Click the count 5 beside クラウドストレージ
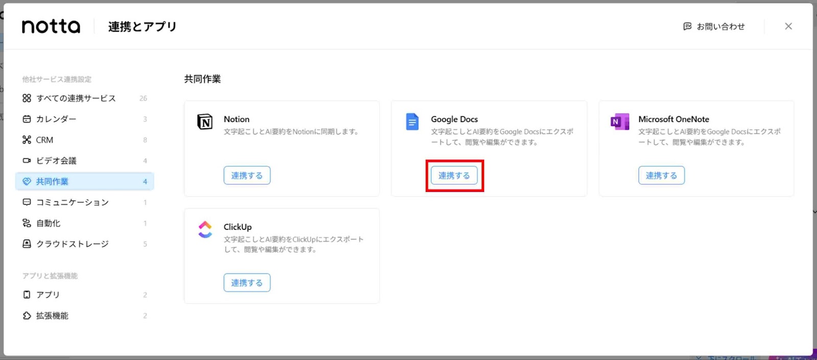Image resolution: width=817 pixels, height=360 pixels. 145,244
